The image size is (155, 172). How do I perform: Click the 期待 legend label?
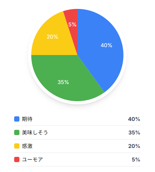point(27,119)
